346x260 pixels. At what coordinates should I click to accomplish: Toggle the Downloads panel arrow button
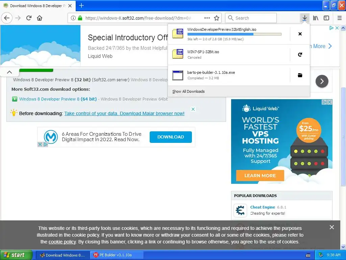click(304, 18)
